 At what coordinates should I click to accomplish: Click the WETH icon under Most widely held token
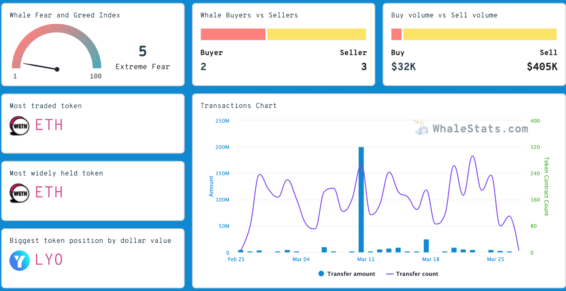coord(19,193)
